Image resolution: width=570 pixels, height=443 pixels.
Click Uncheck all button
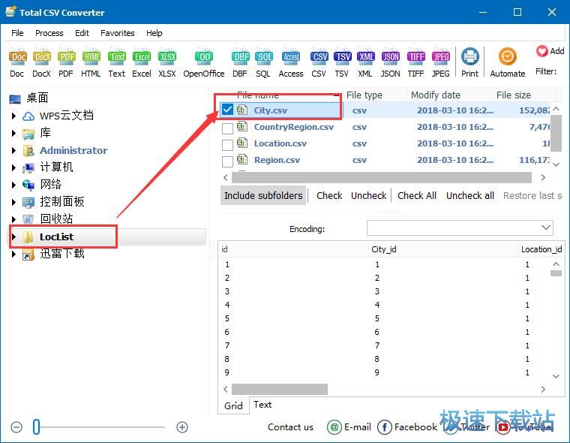click(470, 195)
